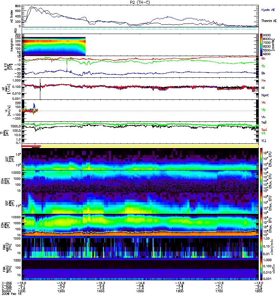The width and height of the screenshot is (280, 299).
Task: Select the blue Ti perpendicular legend label
Action: click(x=264, y=141)
